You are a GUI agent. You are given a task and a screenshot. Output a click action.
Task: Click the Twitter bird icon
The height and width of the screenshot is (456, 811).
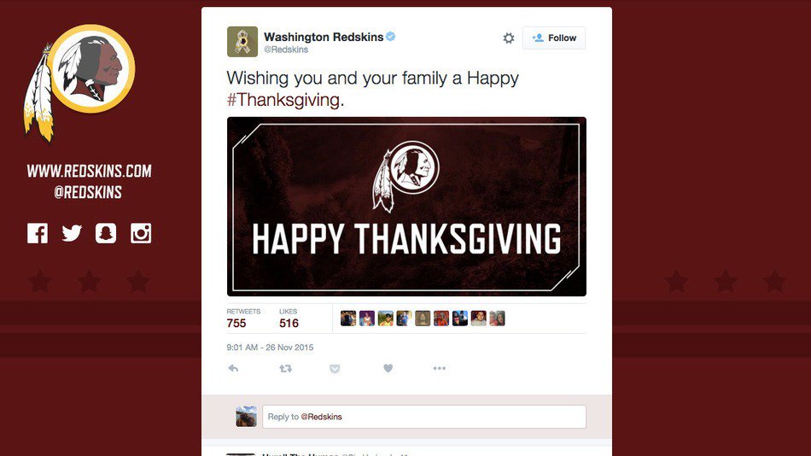tap(72, 233)
